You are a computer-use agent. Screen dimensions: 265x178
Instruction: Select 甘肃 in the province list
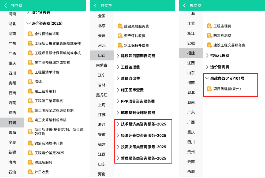click(12, 122)
